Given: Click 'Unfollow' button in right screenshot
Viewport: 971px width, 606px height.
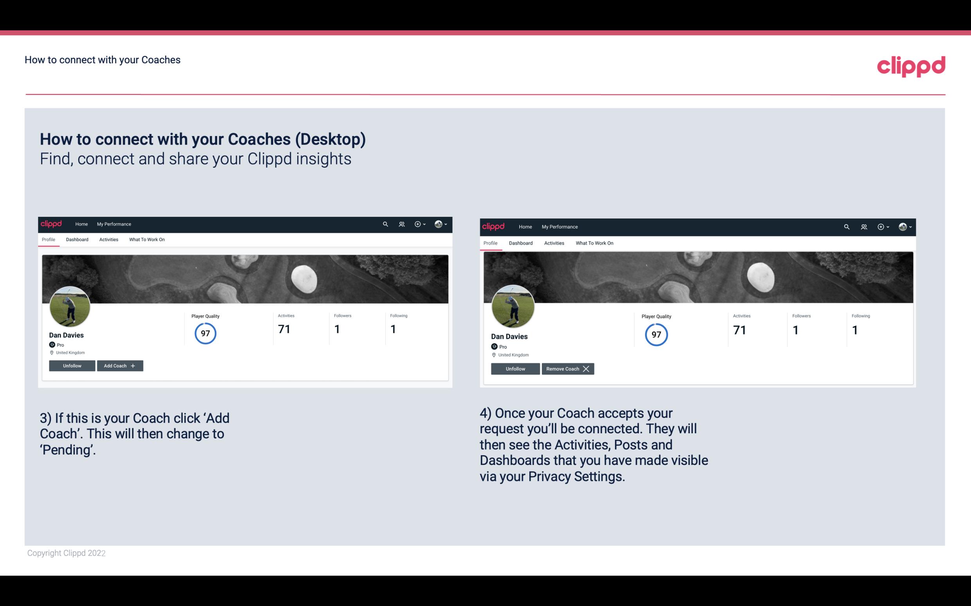Looking at the screenshot, I should [514, 368].
